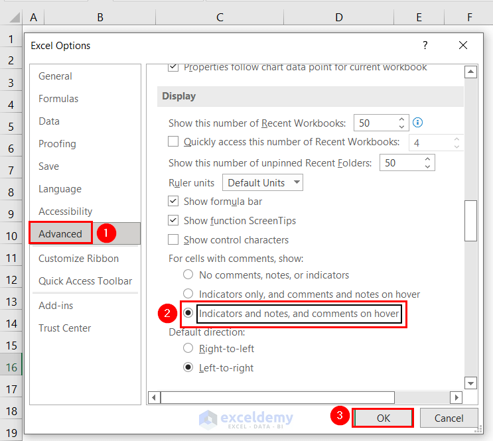Click the vertical scrollbar thumb

[470, 221]
